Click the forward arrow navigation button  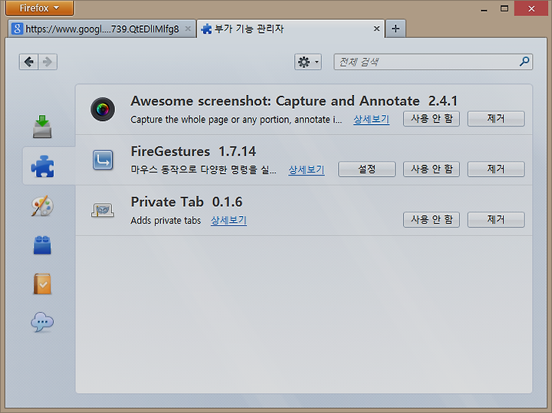(48, 62)
